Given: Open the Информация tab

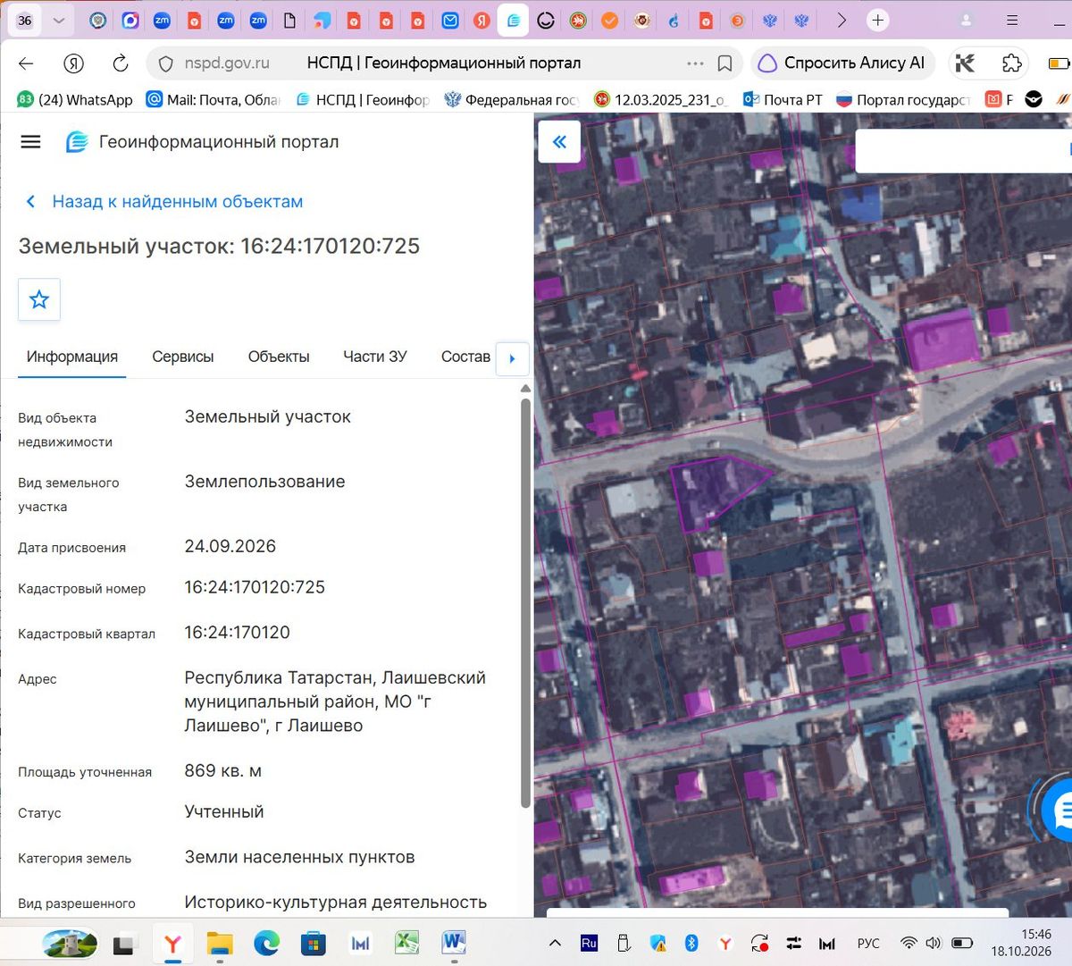Looking at the screenshot, I should (72, 357).
